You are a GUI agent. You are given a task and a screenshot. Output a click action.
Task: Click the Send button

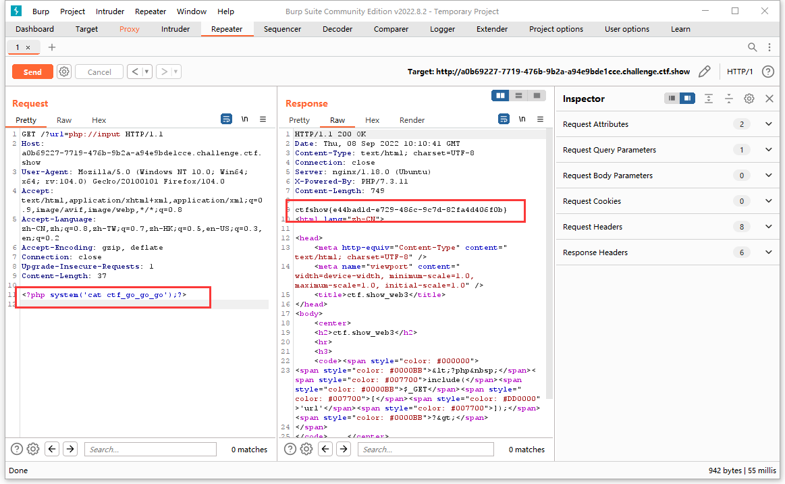(32, 72)
